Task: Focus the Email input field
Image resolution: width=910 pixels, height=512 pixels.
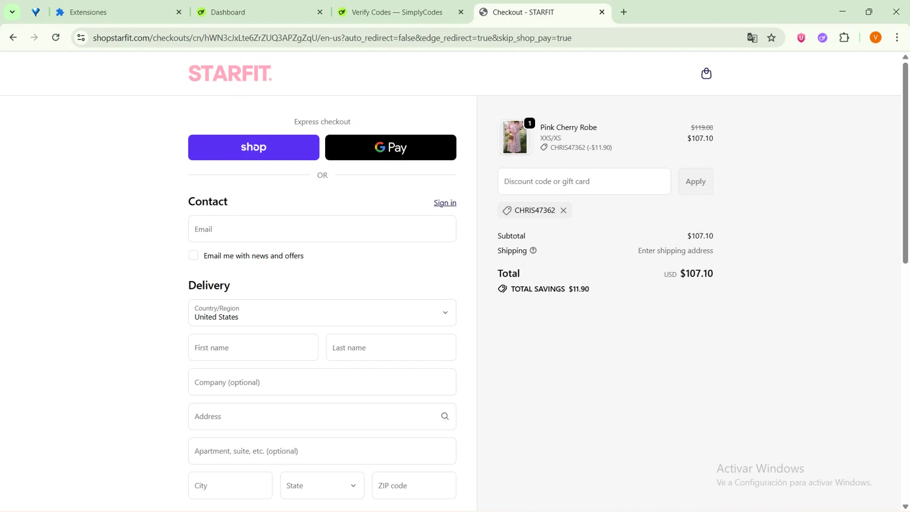Action: coord(322,229)
